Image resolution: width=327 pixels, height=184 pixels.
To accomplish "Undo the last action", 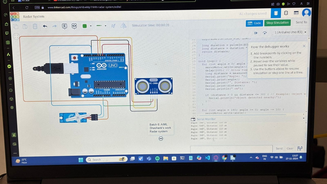I will pyautogui.click(x=45, y=26).
